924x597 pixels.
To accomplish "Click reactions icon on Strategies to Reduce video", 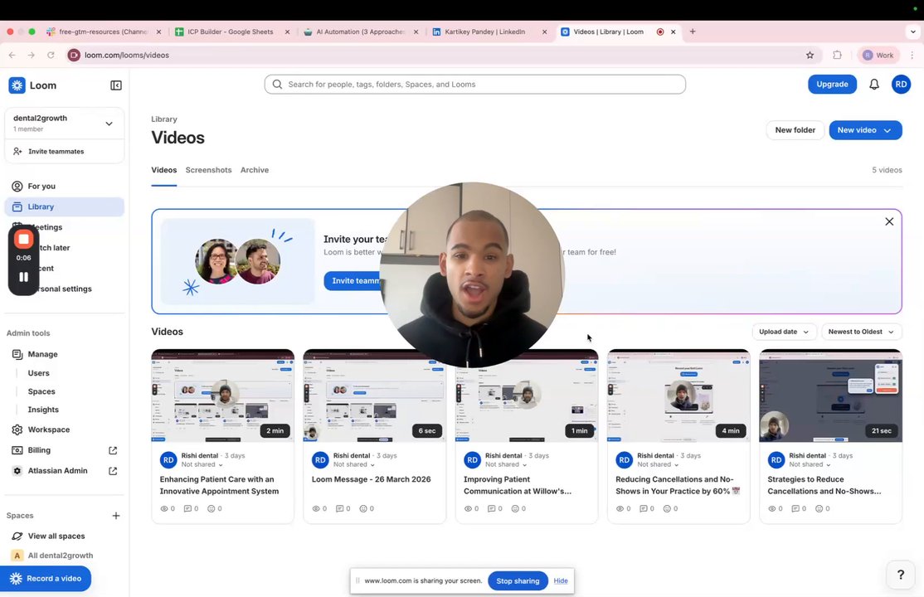I will 819,508.
